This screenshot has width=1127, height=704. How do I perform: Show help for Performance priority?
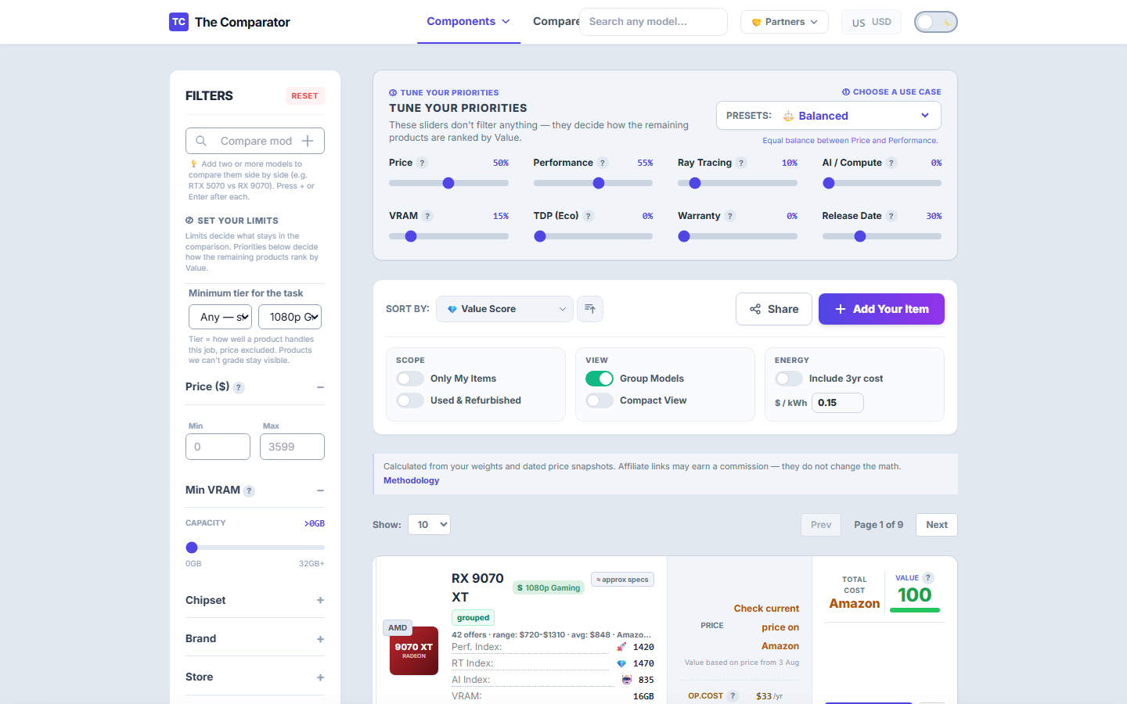click(603, 163)
